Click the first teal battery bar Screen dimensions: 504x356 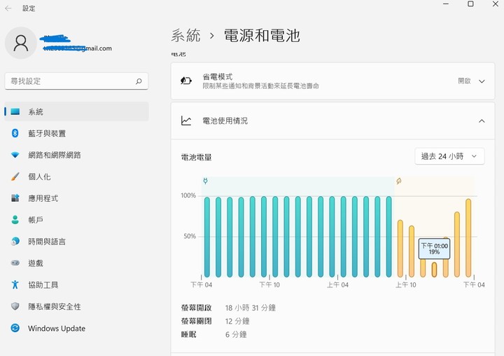[207, 238]
